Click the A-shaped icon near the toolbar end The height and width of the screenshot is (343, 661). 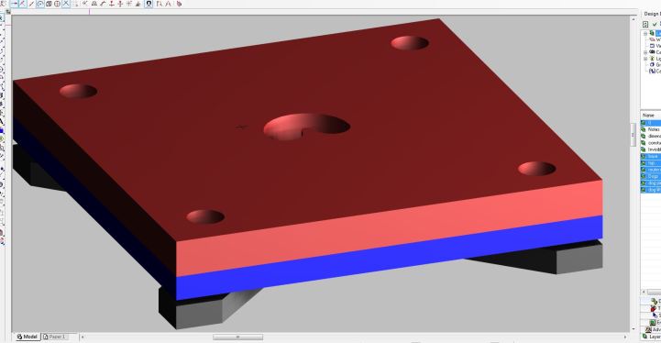point(168,4)
